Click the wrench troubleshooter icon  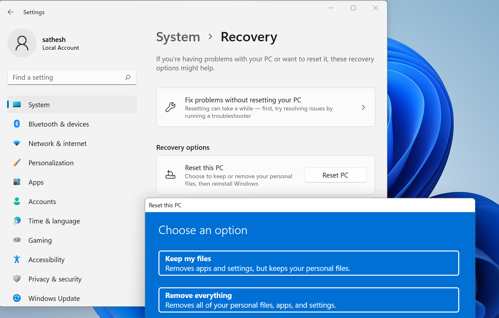170,107
